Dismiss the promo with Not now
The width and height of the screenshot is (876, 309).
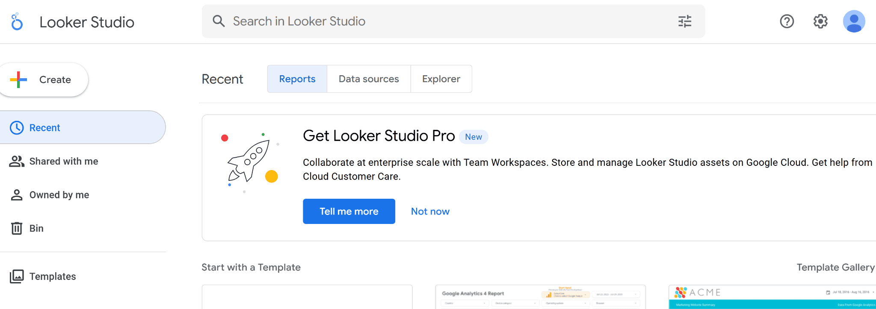(x=430, y=211)
